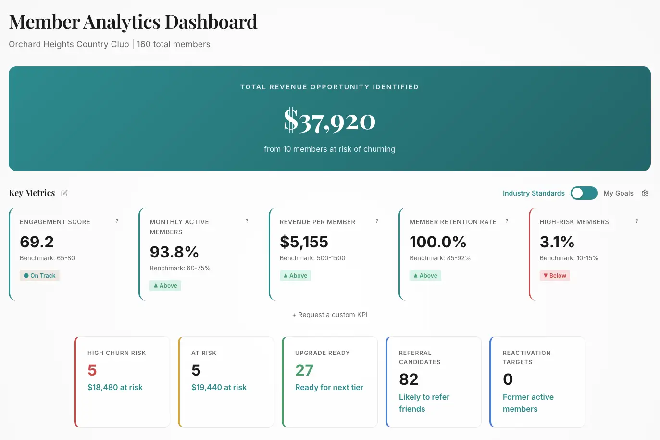
Task: Click the Reactivation Targets card
Action: point(537,381)
